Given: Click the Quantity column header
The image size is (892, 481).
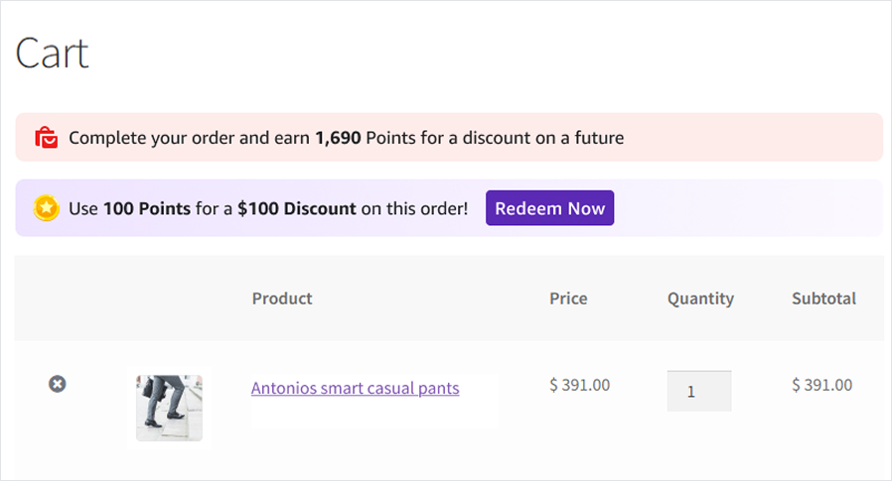Looking at the screenshot, I should click(700, 299).
